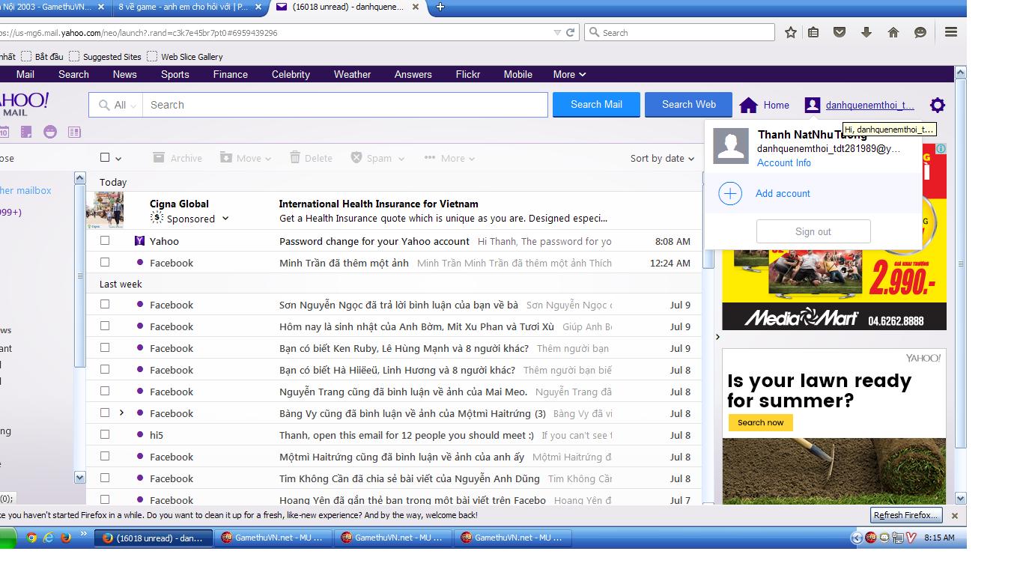Open the More actions dropdown in toolbar

[450, 158]
